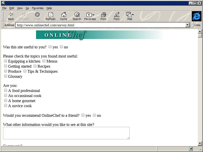Go to Home page icon
This screenshot has height=152, width=203.
[63, 16]
